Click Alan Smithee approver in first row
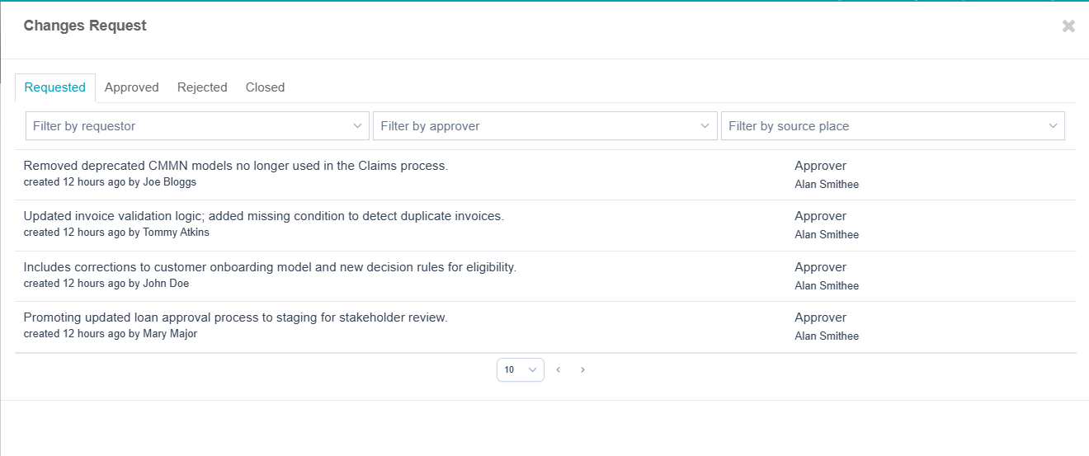This screenshot has height=456, width=1089. coord(827,185)
